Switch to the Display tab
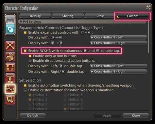155x124 pixels. click(x=35, y=16)
